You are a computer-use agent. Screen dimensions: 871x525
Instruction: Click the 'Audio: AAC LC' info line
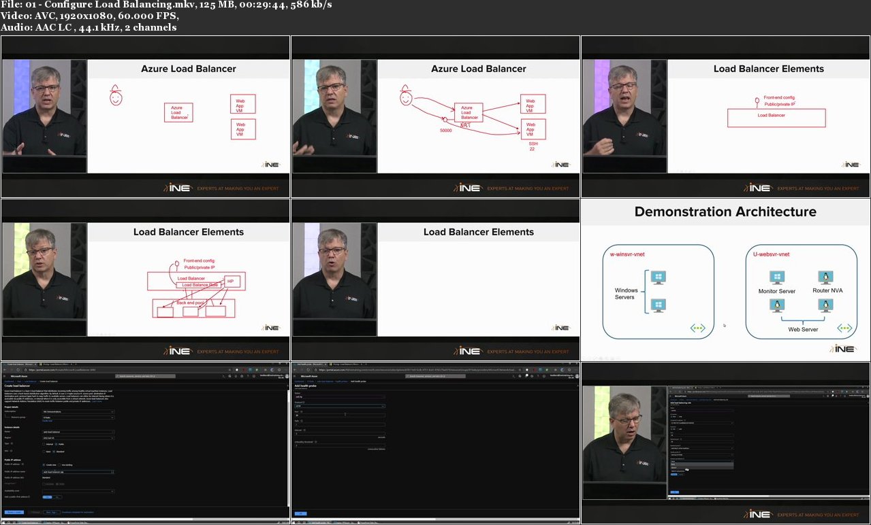click(89, 27)
